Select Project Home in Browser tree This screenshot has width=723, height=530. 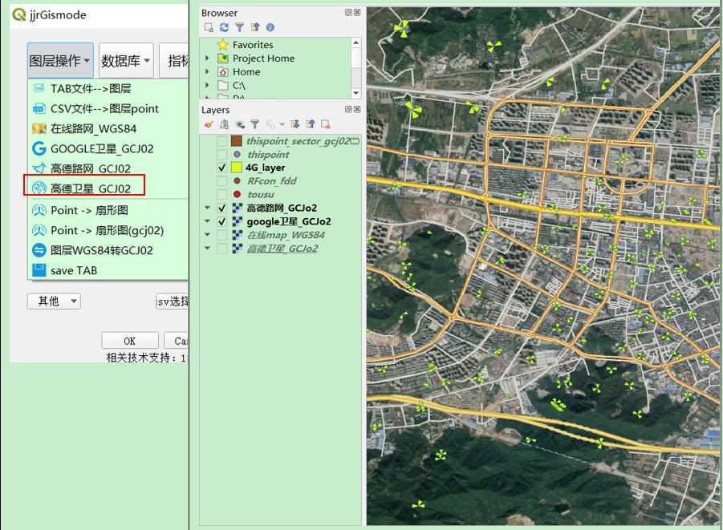[x=263, y=59]
